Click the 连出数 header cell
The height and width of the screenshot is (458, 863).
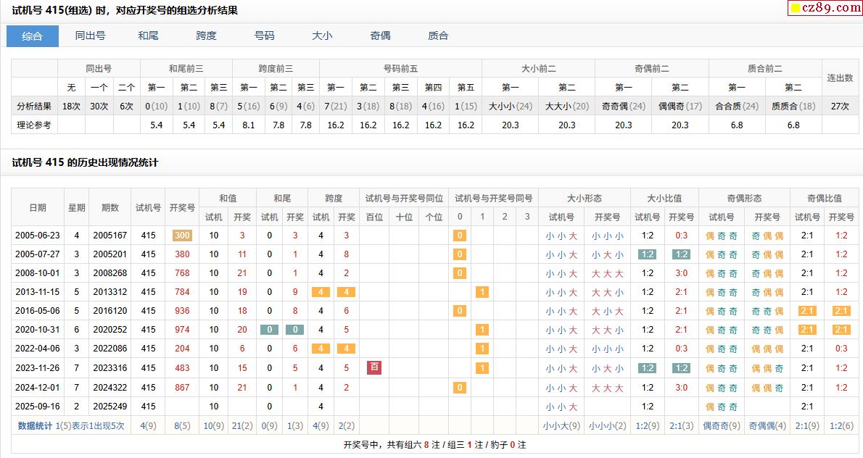coord(840,78)
